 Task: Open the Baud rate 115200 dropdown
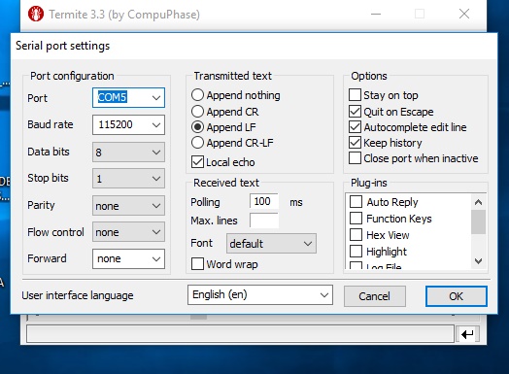pyautogui.click(x=128, y=124)
